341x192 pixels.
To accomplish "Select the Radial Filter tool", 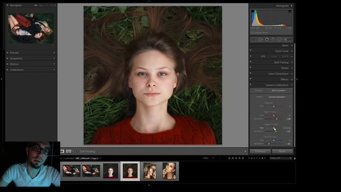I will 279,39.
